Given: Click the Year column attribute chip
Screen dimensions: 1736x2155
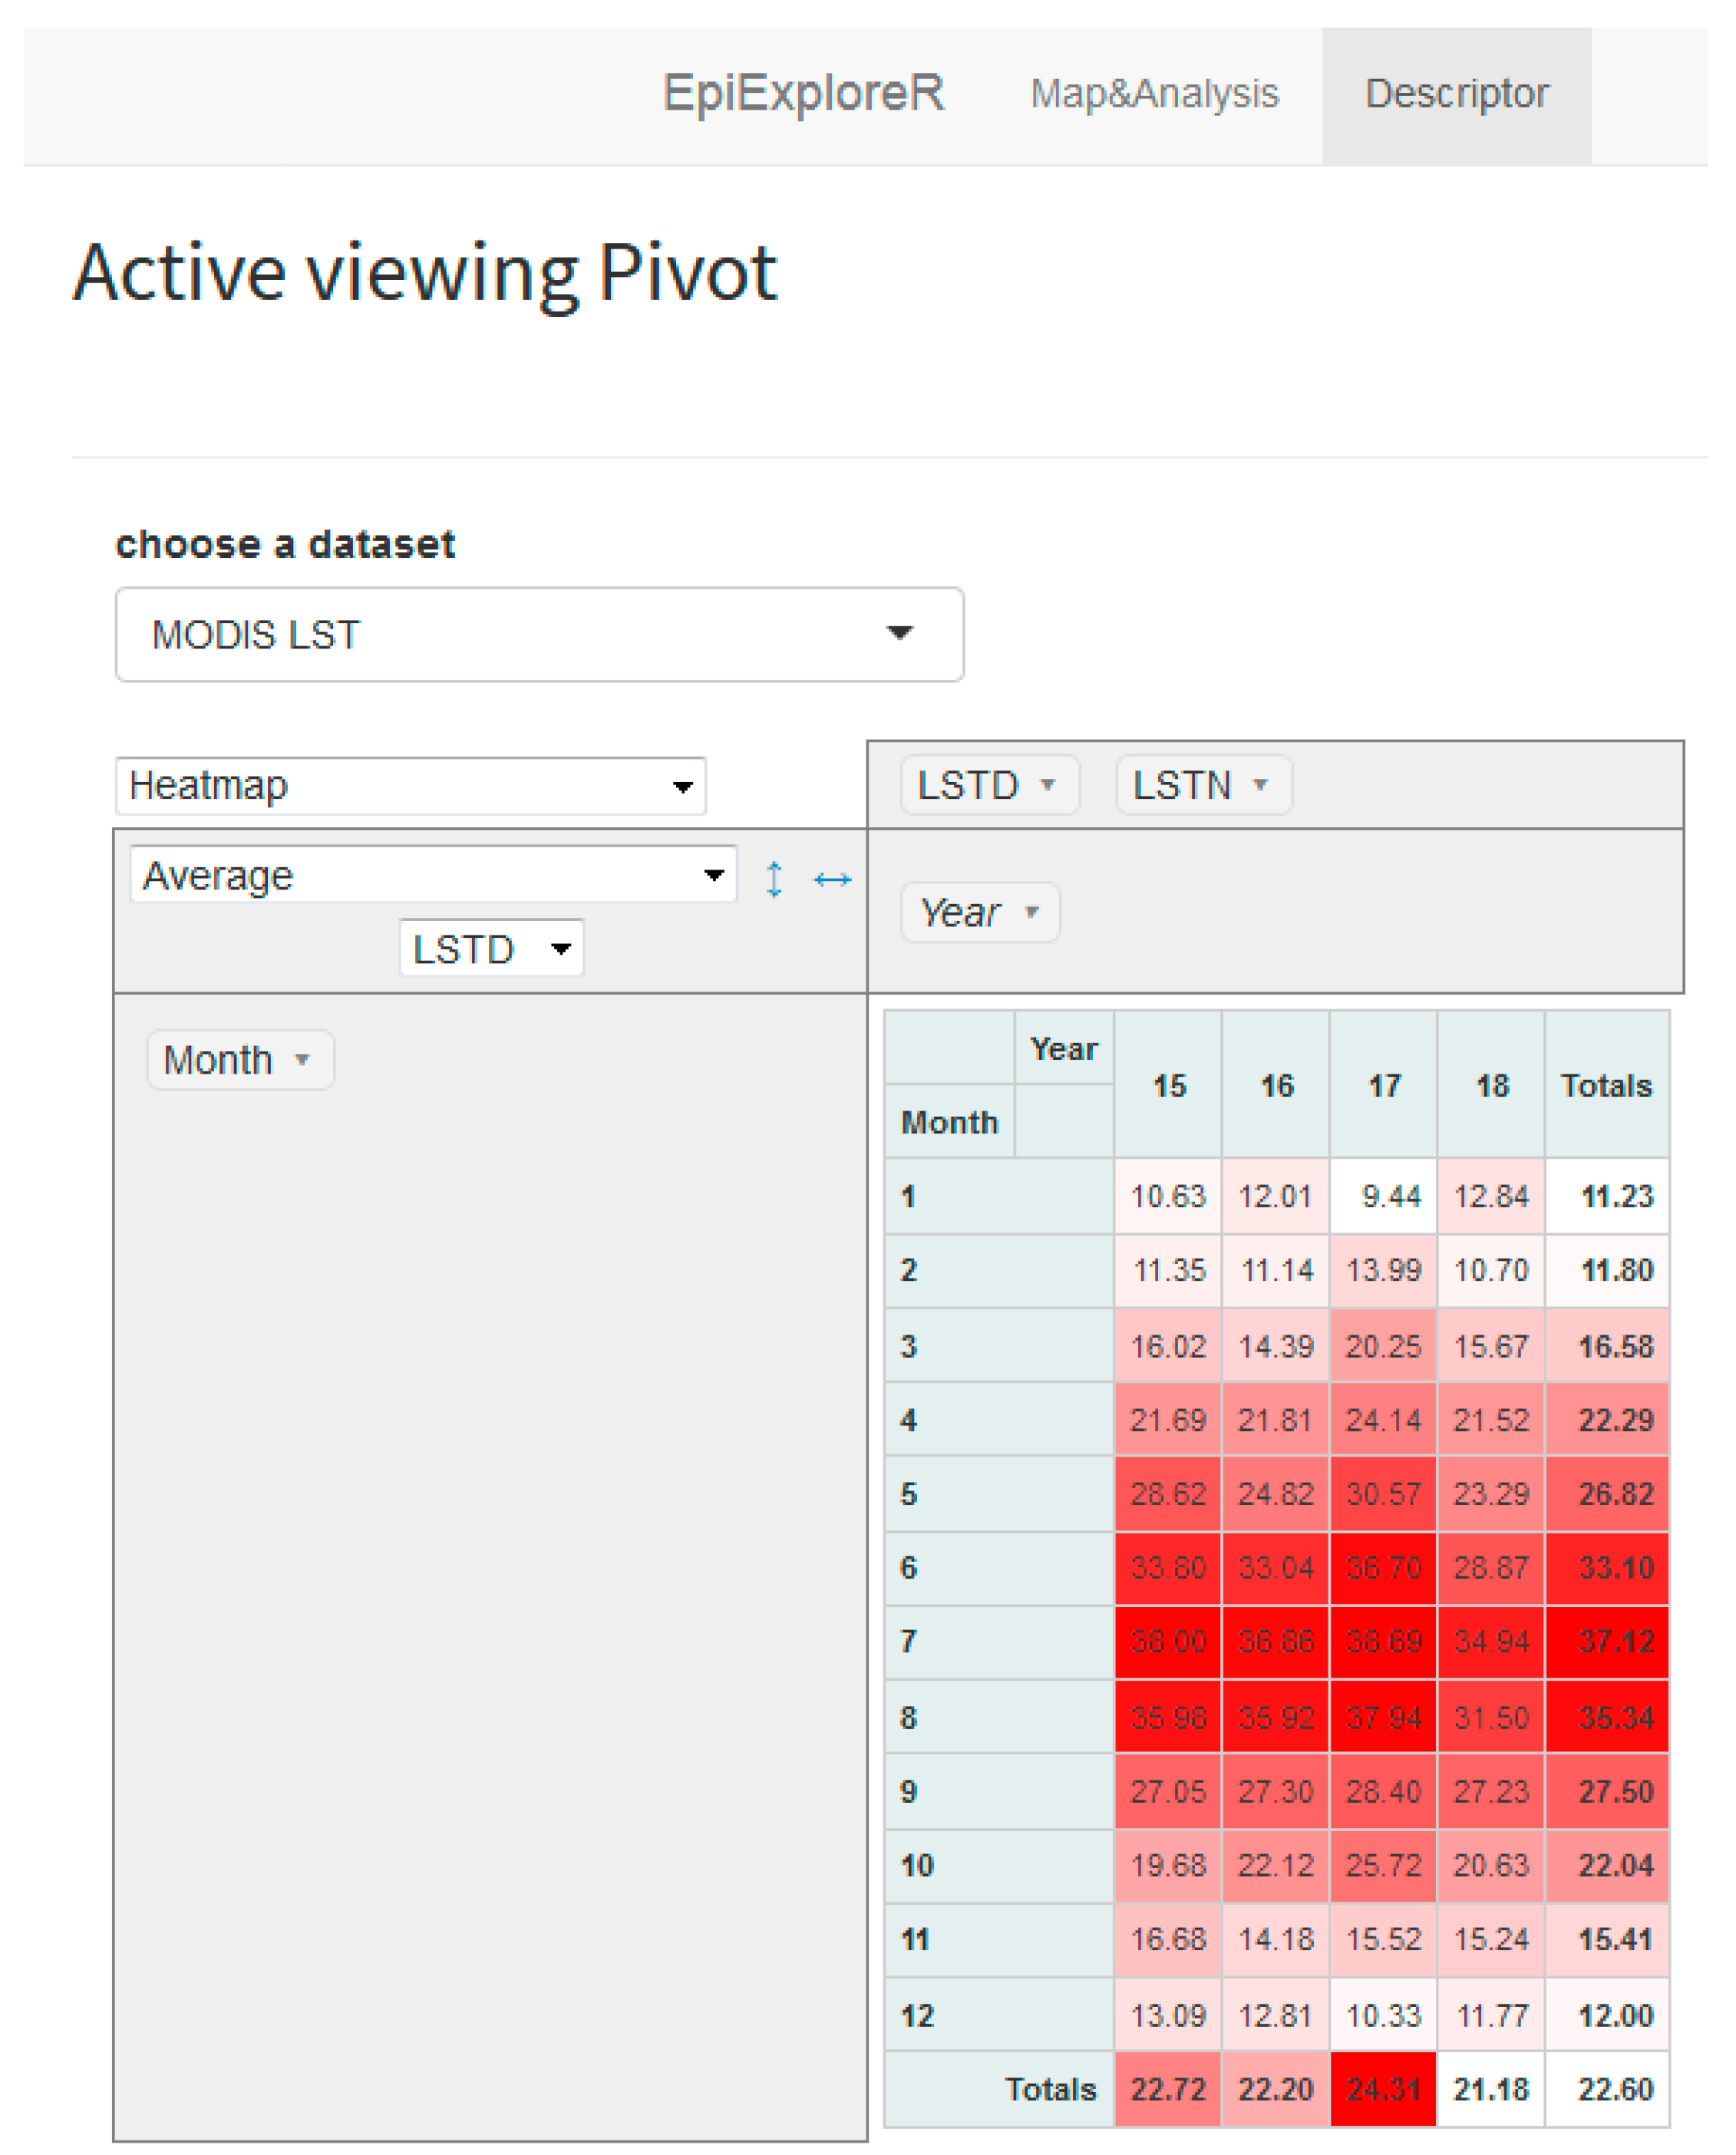Looking at the screenshot, I should (x=960, y=912).
